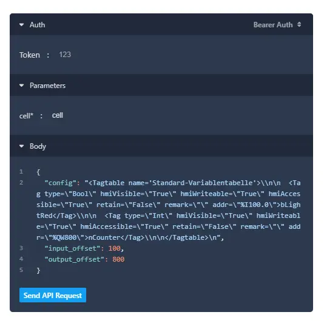Click the up-down arrows beside Bearer Auth
The image size is (324, 326).
[299, 24]
